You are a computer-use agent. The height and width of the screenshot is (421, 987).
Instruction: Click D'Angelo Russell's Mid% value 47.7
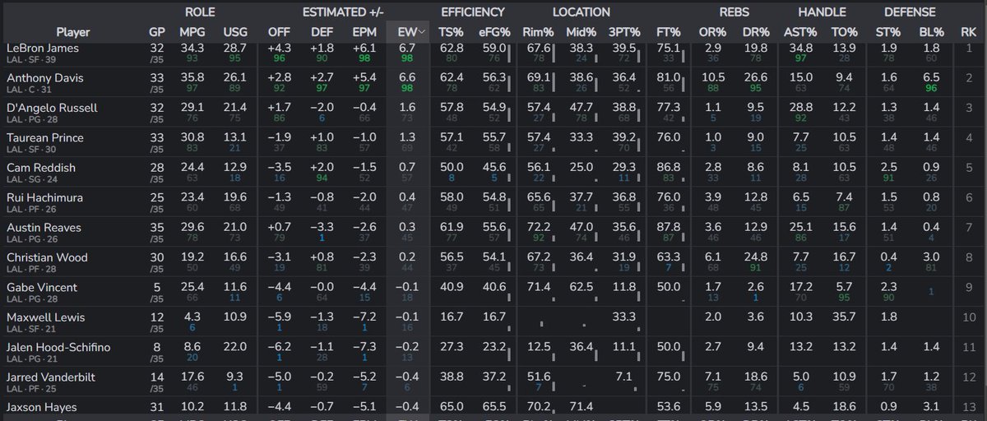pyautogui.click(x=582, y=108)
